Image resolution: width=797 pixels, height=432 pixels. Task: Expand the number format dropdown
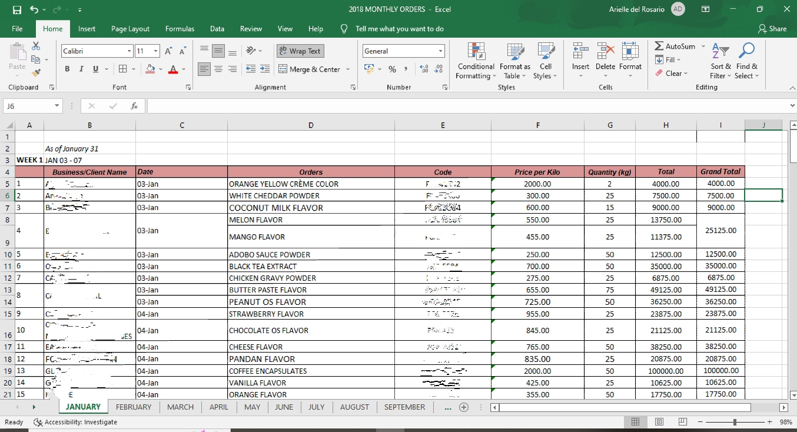[440, 51]
